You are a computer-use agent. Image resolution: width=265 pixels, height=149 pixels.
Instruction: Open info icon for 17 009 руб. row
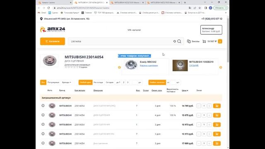(43, 143)
